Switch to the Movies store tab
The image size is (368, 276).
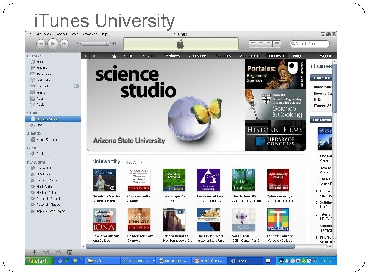(148, 56)
